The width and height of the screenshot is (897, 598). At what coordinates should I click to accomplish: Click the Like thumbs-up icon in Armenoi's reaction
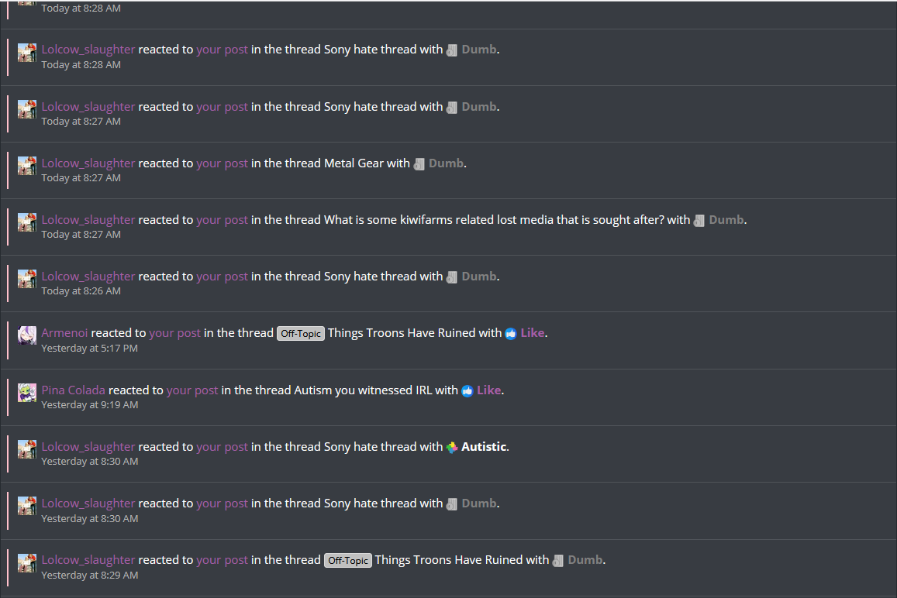click(511, 334)
